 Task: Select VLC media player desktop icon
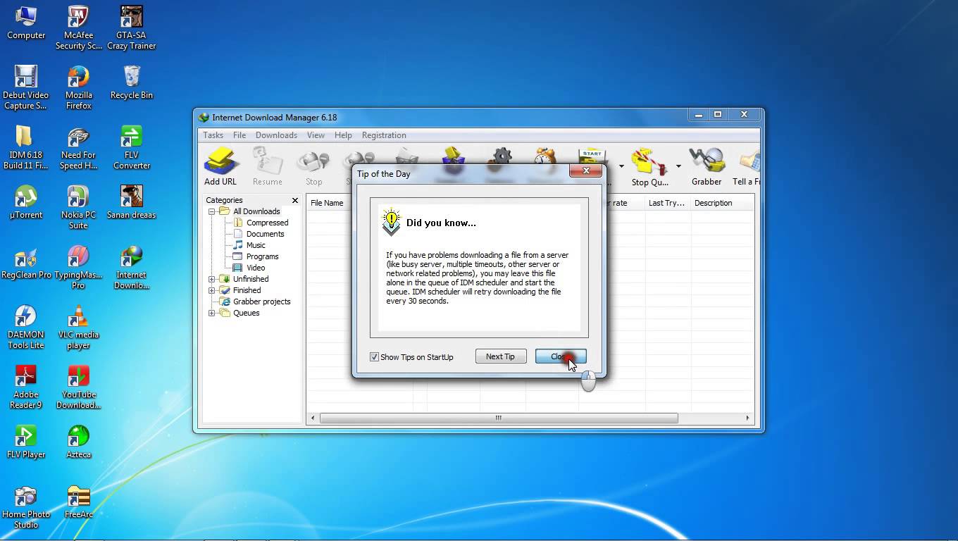coord(79,328)
